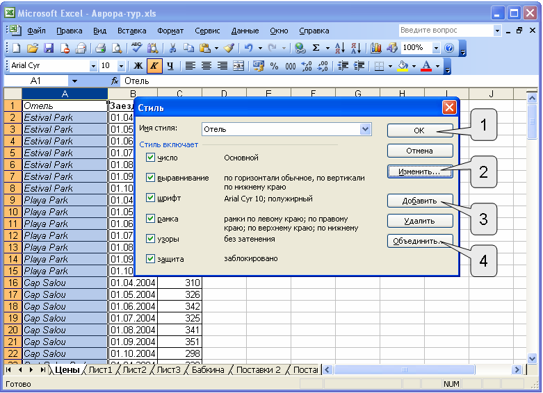
Task: Click the Введите вопрос help field
Action: [446, 31]
